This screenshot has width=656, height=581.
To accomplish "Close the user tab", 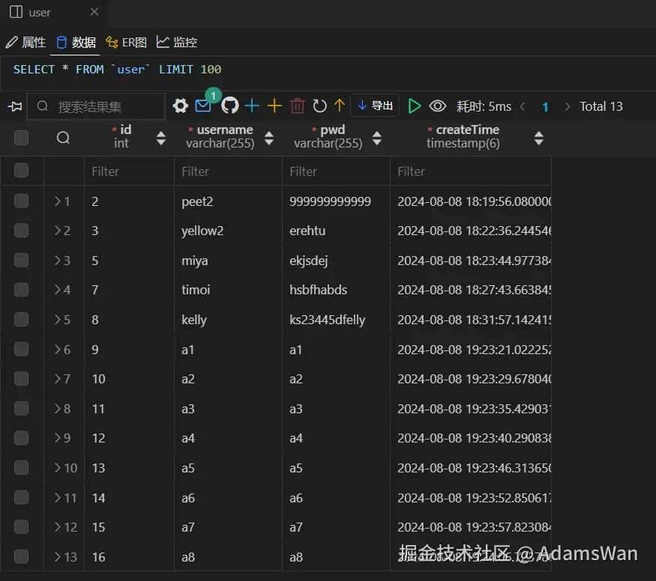I will pyautogui.click(x=94, y=12).
